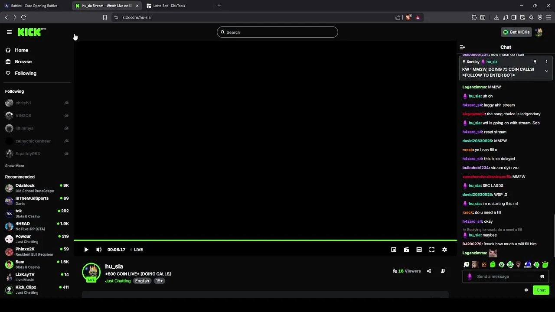
Task: Click the browser share page icon
Action: 398,17
